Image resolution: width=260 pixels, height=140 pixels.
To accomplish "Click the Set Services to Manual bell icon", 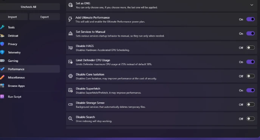I will tap(70, 34).
